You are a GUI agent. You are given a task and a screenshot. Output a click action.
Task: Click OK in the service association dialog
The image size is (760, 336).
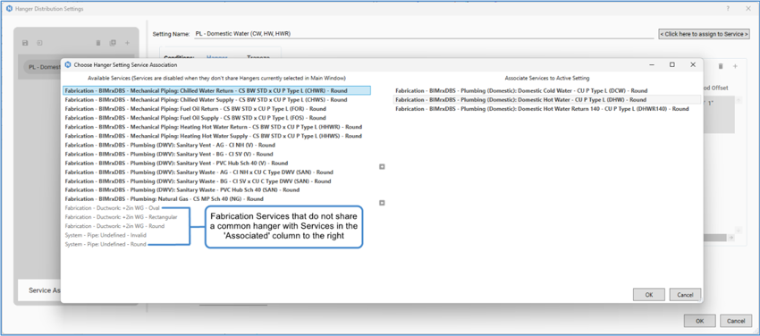[648, 294]
